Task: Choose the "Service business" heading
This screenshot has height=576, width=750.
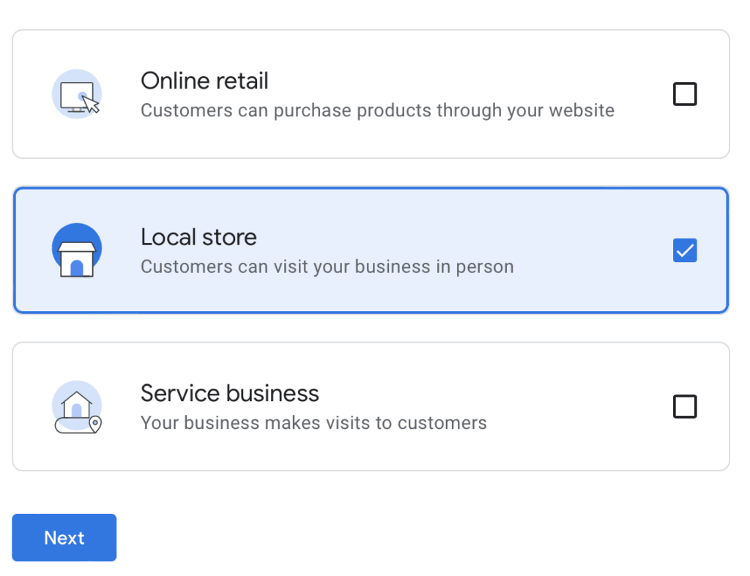Action: (x=229, y=393)
